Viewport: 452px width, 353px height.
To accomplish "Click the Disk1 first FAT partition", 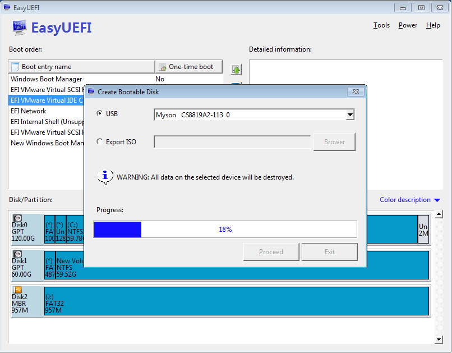I will (49, 264).
